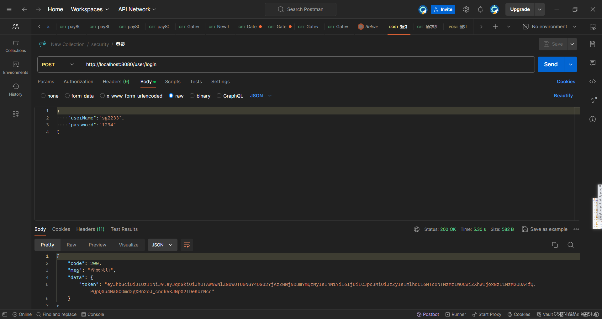This screenshot has width=602, height=319.
Task: Copy the response body
Action: 555,245
